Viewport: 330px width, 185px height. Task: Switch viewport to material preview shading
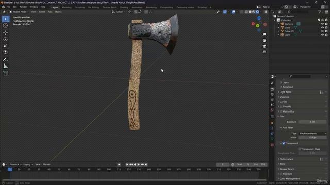(x=254, y=12)
